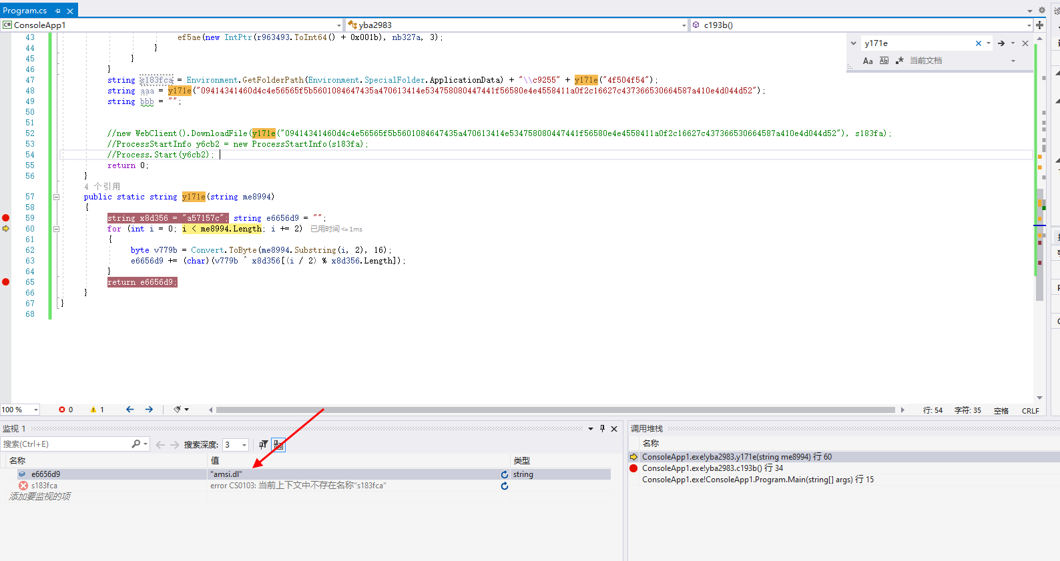Close the Program.cs tab
Image resolution: width=1060 pixels, height=561 pixels.
(x=70, y=11)
